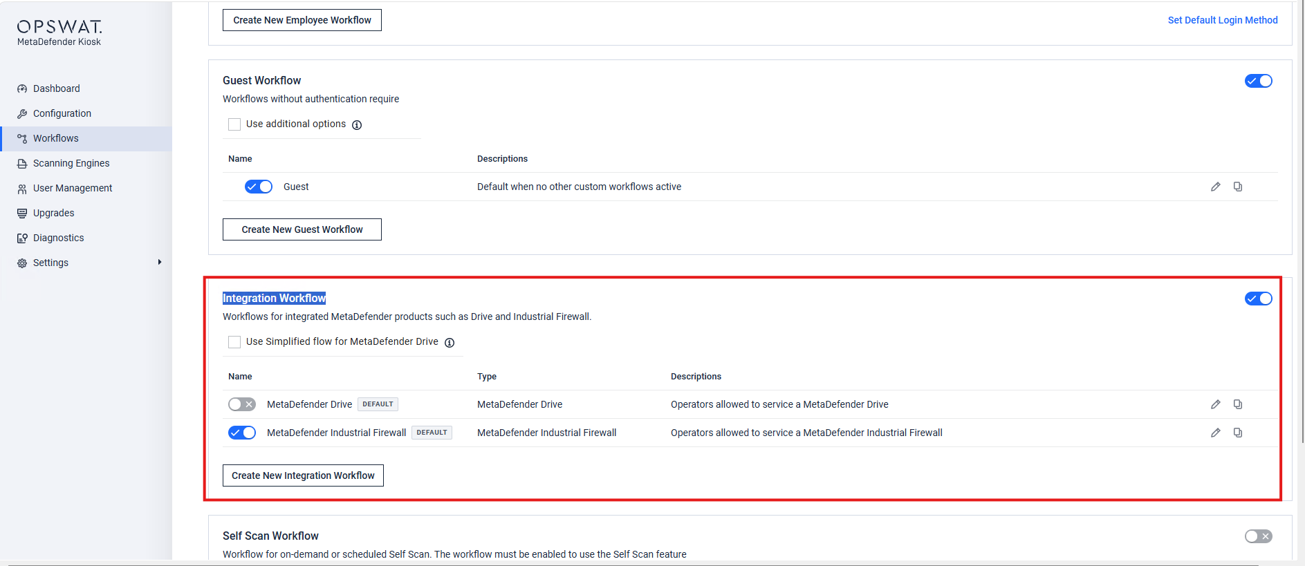The width and height of the screenshot is (1305, 566).
Task: Edit the MetaDefender Drive workflow
Action: coord(1215,404)
